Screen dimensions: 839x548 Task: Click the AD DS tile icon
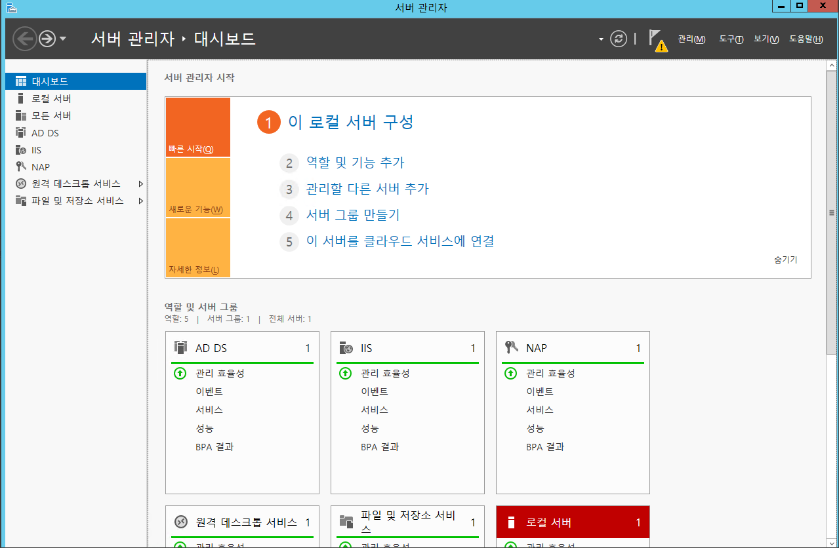coord(180,347)
